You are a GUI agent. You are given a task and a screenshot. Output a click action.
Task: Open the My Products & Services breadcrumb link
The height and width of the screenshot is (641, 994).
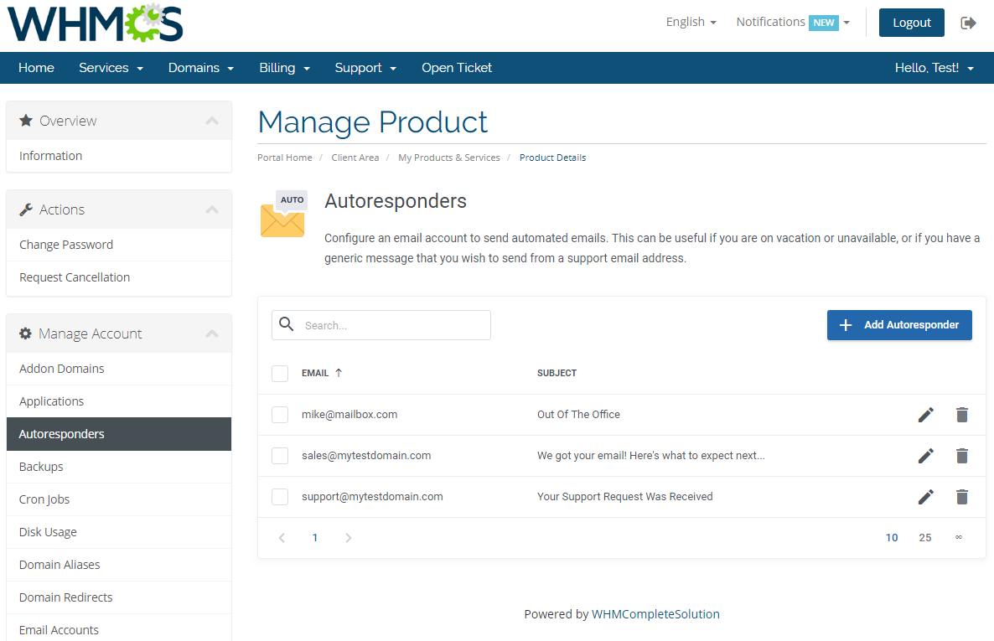[x=449, y=157]
